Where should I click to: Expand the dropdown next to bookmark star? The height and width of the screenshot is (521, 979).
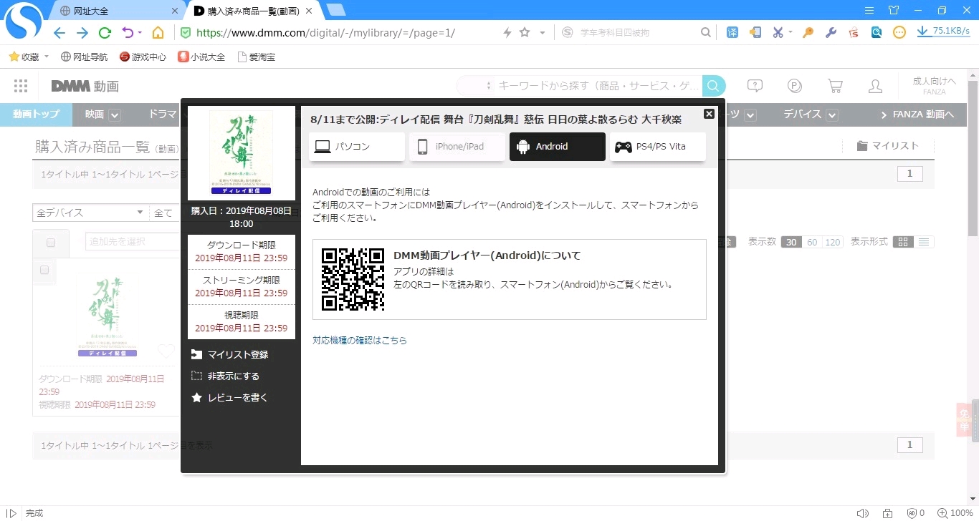tap(543, 33)
